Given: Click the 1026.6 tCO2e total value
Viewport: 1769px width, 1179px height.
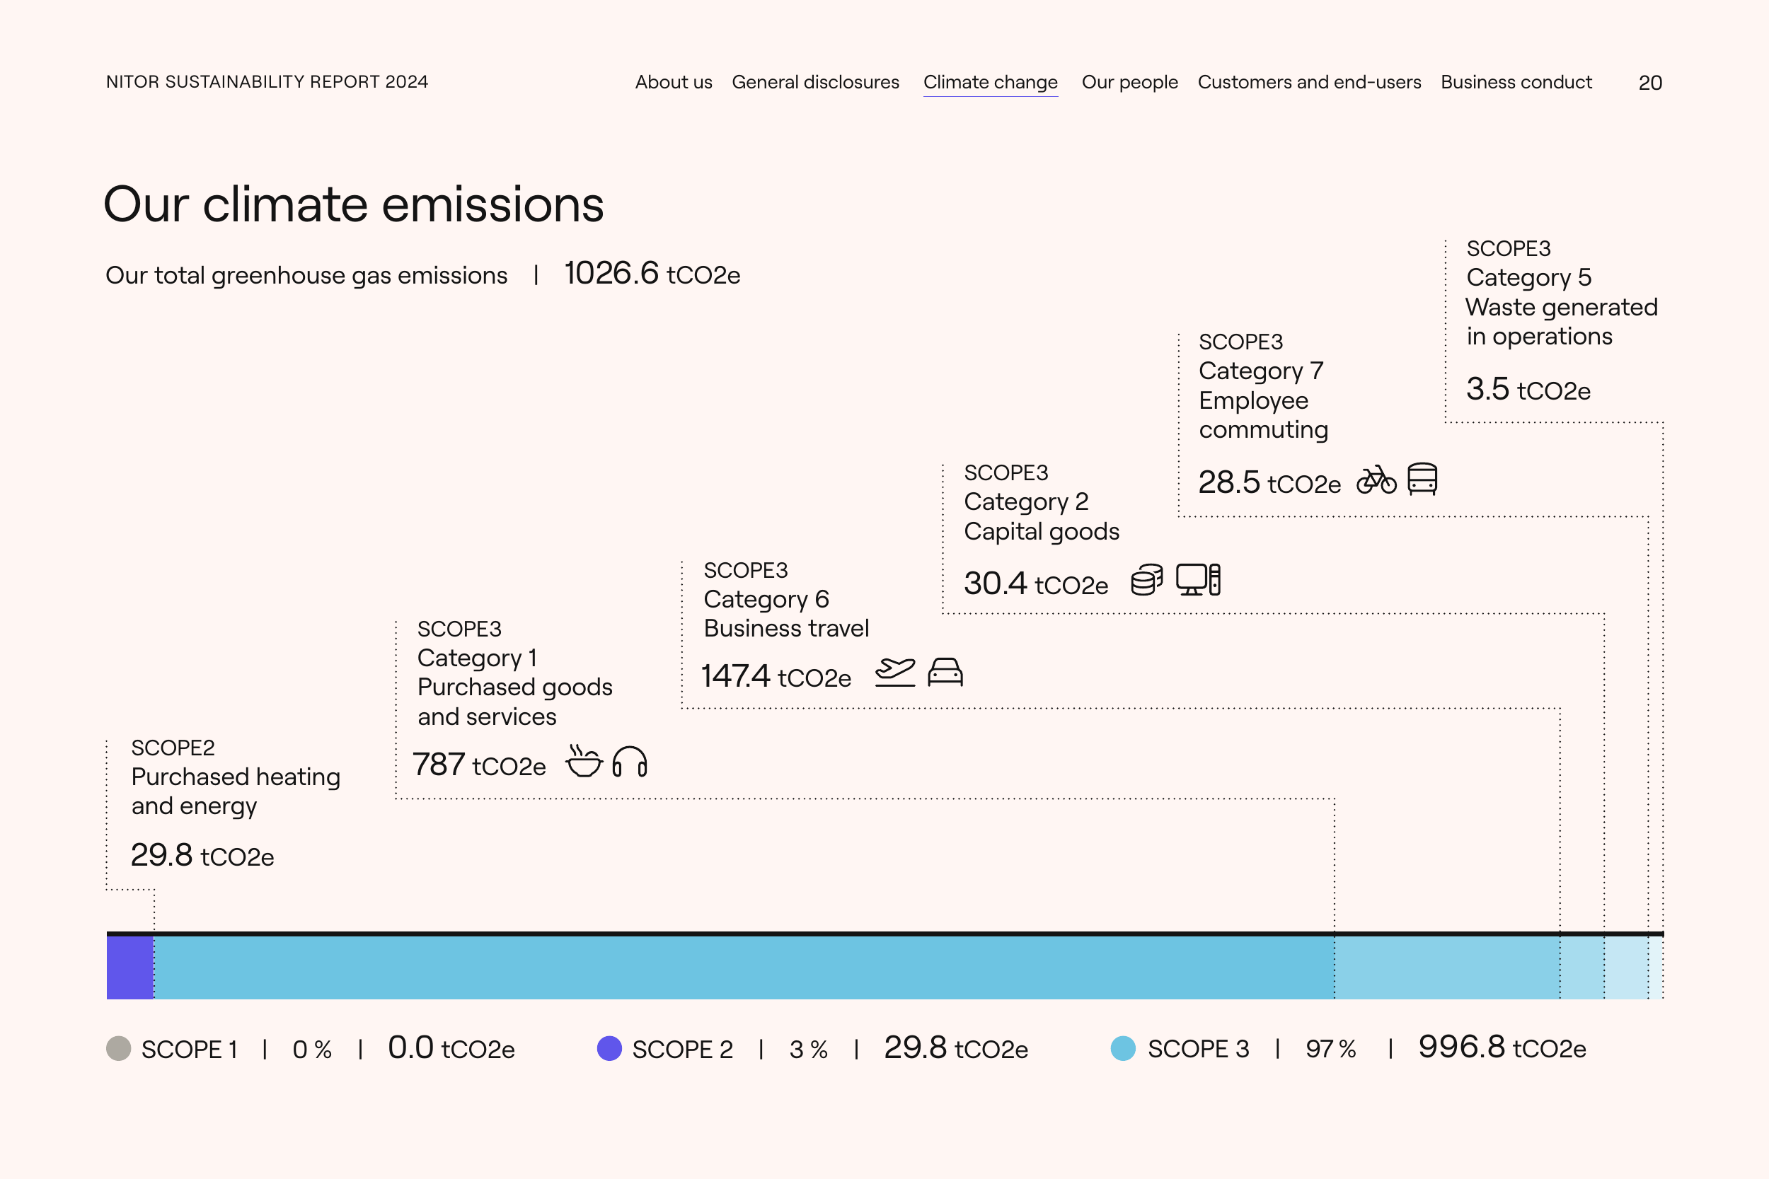Looking at the screenshot, I should [x=652, y=274].
